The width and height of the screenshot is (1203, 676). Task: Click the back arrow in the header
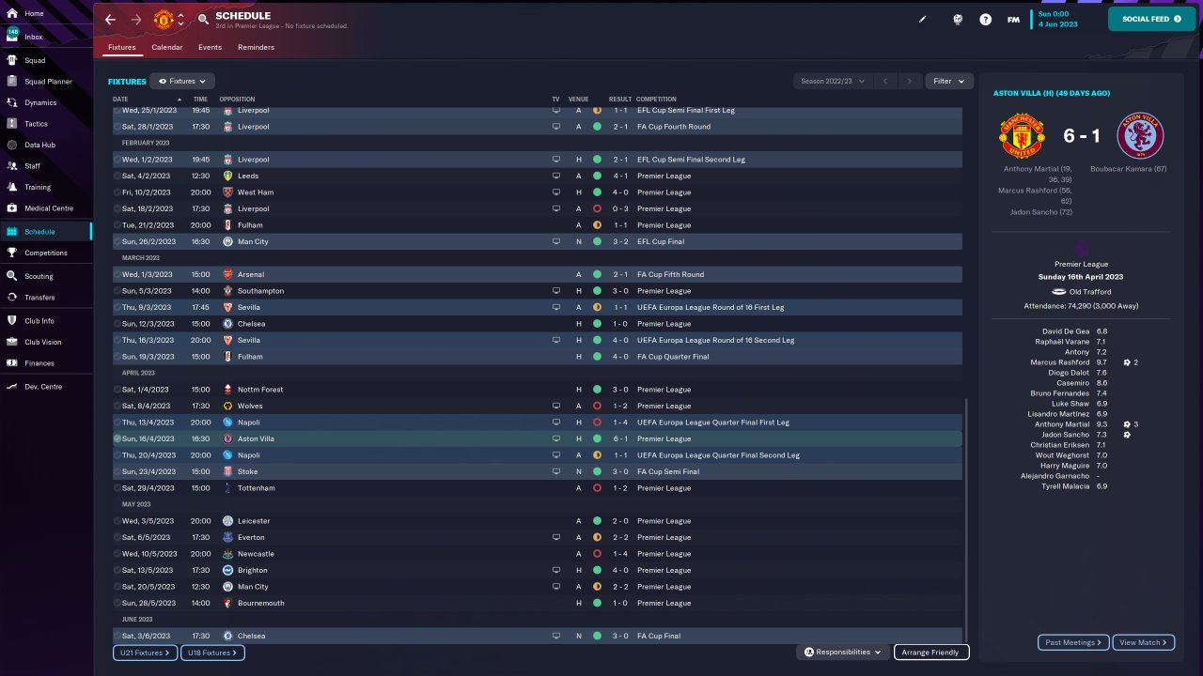[111, 19]
